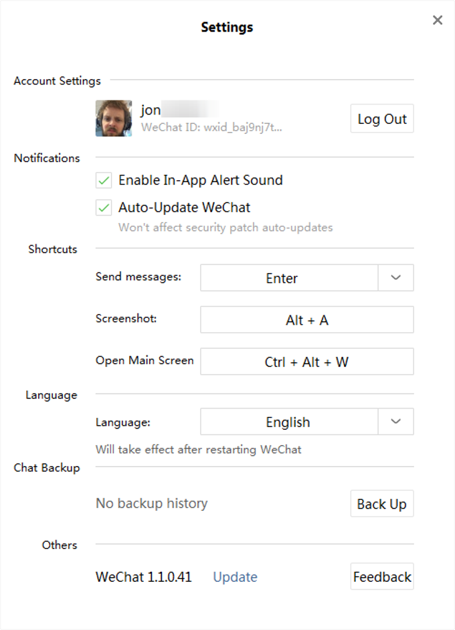Image resolution: width=455 pixels, height=630 pixels.
Task: Click the Send messages chevron arrow
Action: [x=395, y=278]
